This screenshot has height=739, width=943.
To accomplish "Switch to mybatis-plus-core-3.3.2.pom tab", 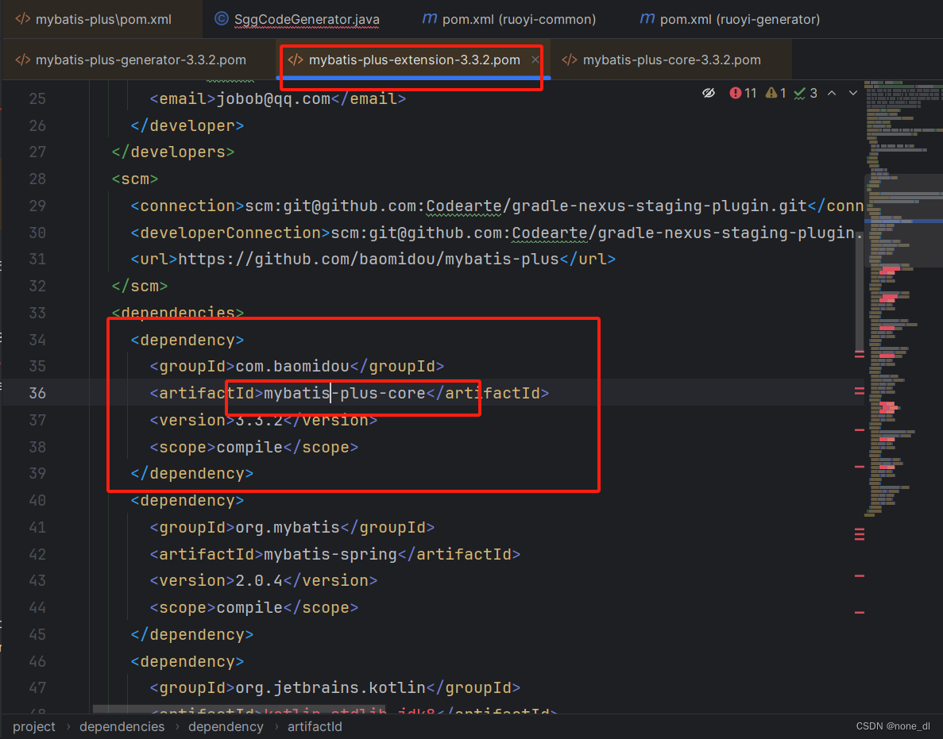I will [x=671, y=59].
